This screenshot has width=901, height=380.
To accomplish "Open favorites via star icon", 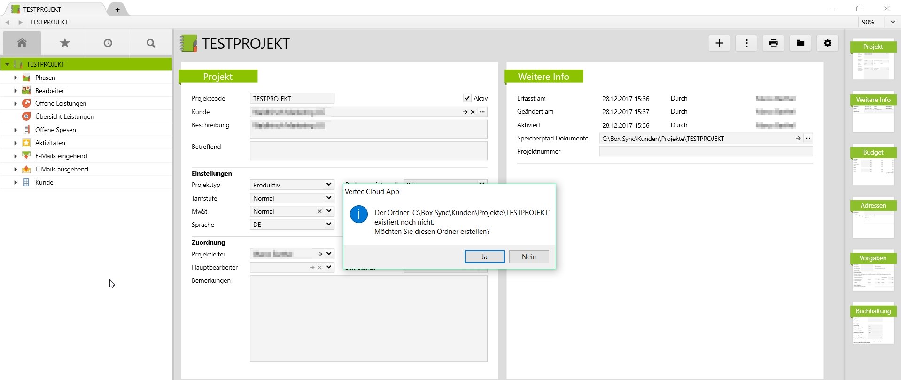I will coord(65,43).
